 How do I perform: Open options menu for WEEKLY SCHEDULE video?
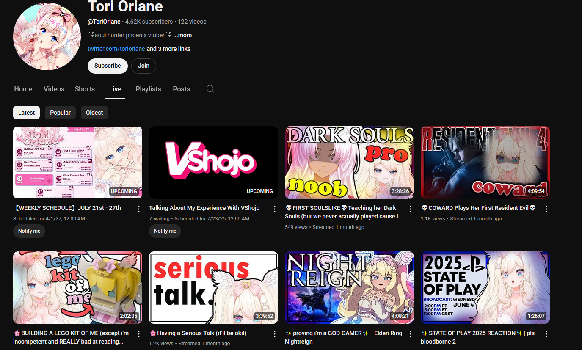tap(139, 209)
